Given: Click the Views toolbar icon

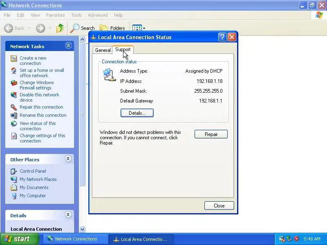Looking at the screenshot, I should pos(137,28).
